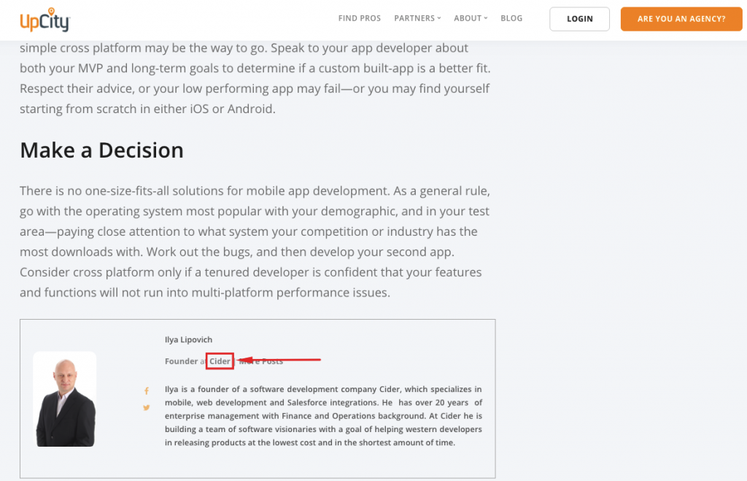
Task: Click the LOGIN button
Action: click(x=579, y=19)
